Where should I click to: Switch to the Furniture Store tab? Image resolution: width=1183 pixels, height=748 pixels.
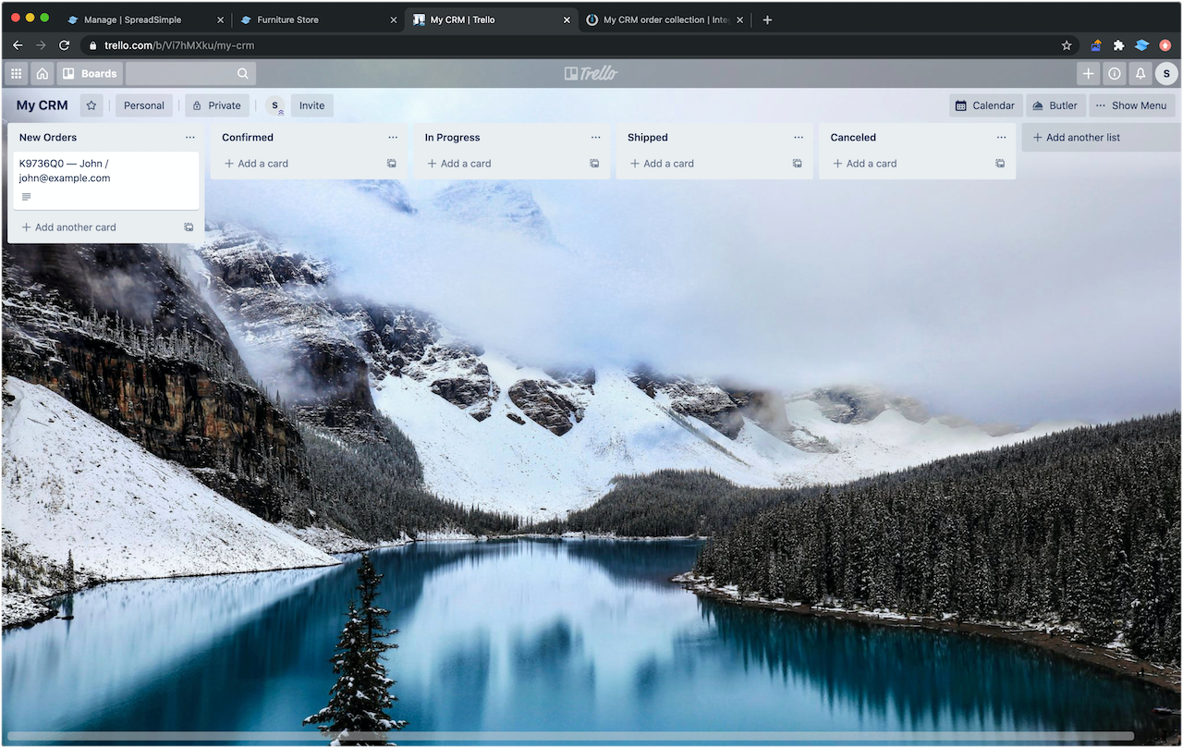click(x=287, y=18)
